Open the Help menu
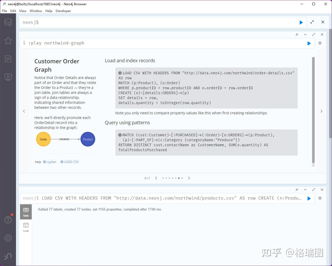This screenshot has width=332, height=266. pyautogui.click(x=49, y=11)
